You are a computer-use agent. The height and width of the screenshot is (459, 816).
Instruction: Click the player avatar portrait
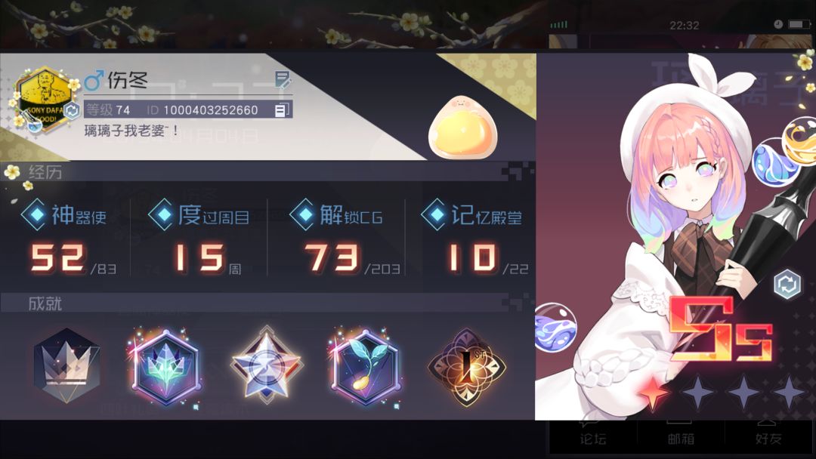tap(45, 99)
